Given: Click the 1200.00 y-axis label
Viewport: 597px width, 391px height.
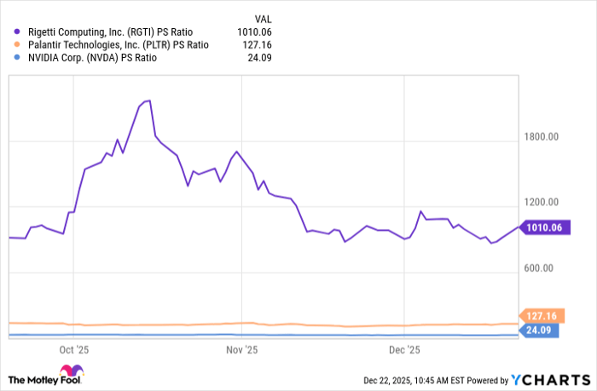Looking at the screenshot, I should (541, 203).
